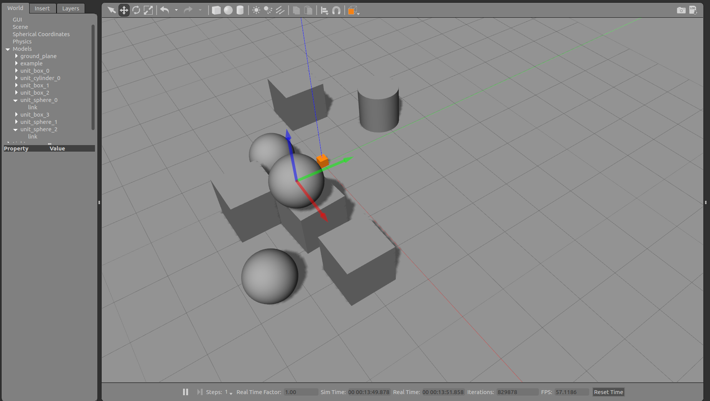The height and width of the screenshot is (401, 710).
Task: Collapse the Models tree node
Action: 8,49
